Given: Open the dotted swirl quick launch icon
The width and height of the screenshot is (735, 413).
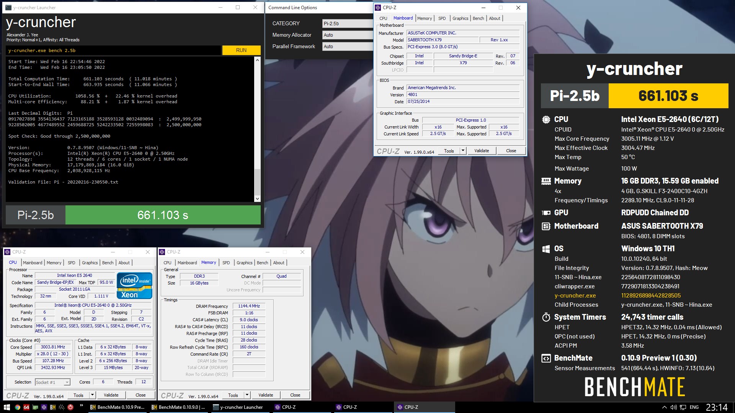Looking at the screenshot, I should (x=62, y=407).
